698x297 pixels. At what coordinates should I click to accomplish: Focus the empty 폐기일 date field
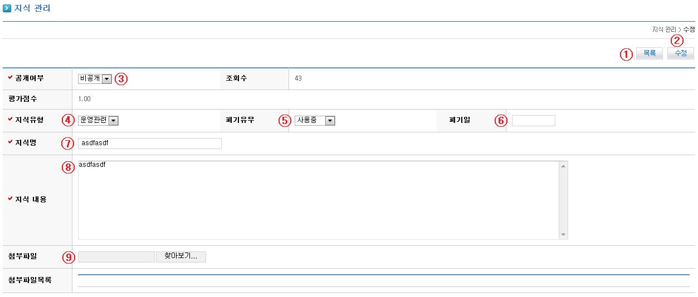[533, 121]
